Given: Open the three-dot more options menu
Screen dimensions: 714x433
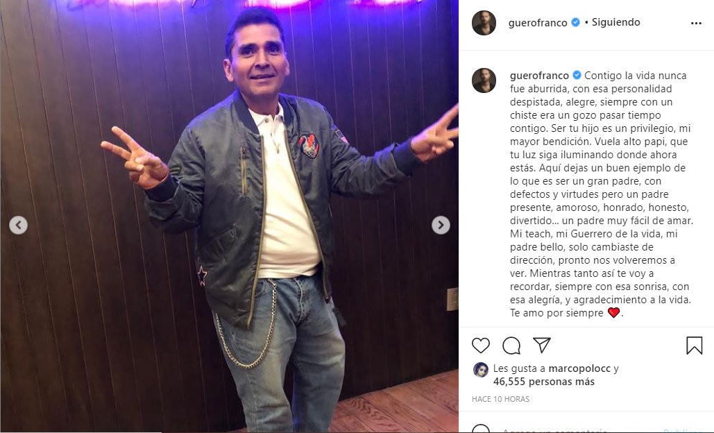Looking at the screenshot, I should (696, 23).
